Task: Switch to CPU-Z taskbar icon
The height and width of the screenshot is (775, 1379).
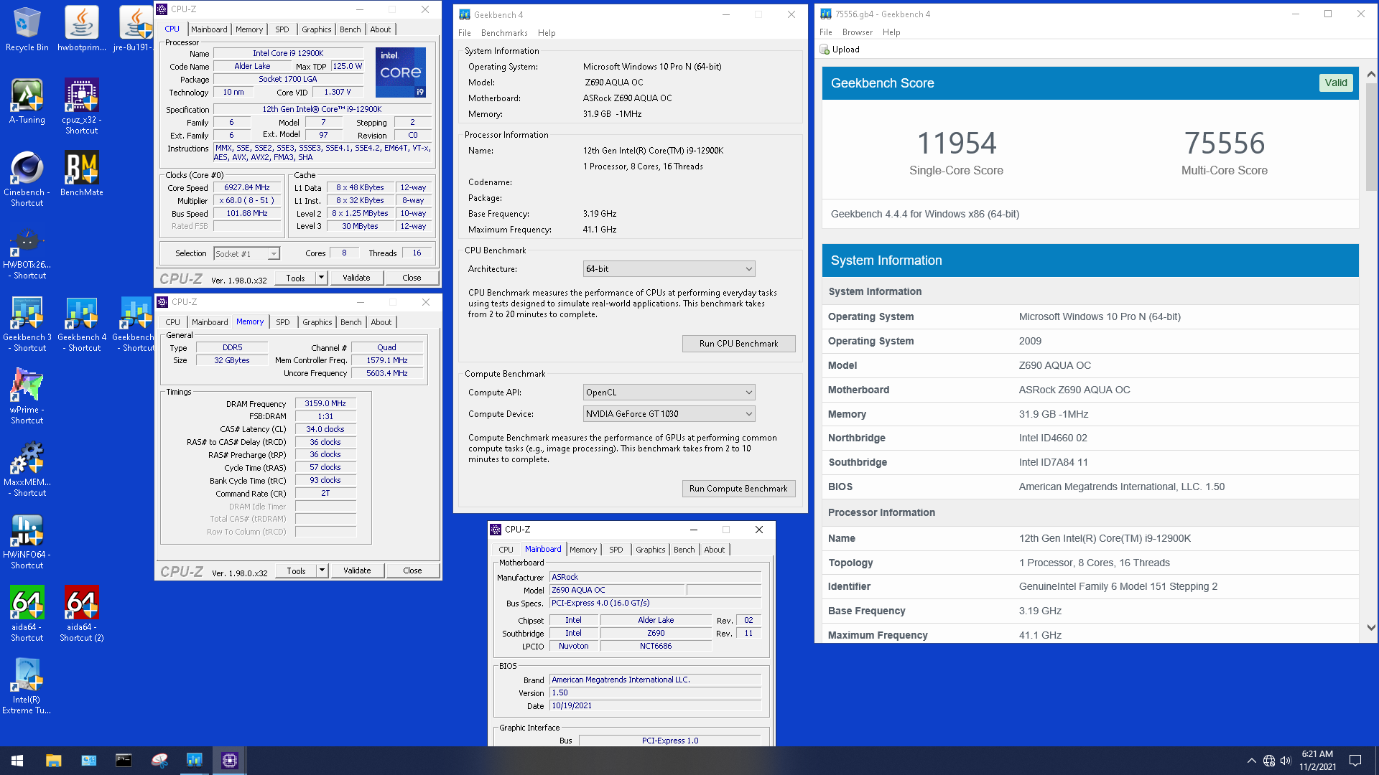Action: [x=230, y=761]
